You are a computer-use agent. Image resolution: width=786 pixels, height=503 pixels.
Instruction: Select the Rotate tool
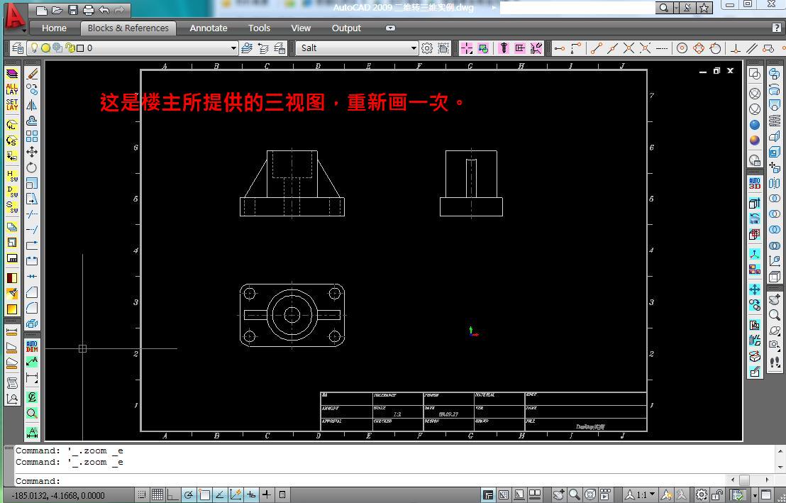coord(32,167)
